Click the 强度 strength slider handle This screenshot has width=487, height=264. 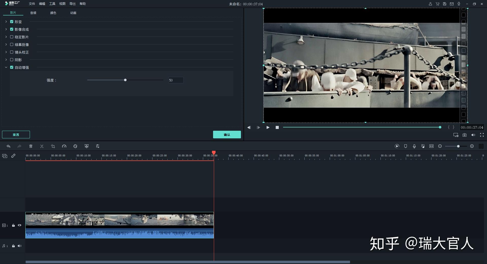125,80
